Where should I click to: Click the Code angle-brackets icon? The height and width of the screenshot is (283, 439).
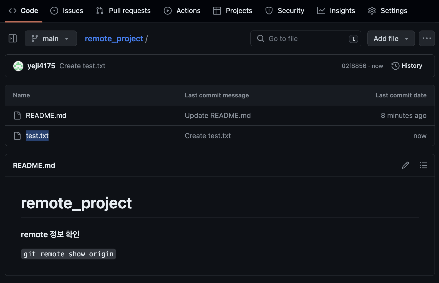(12, 11)
